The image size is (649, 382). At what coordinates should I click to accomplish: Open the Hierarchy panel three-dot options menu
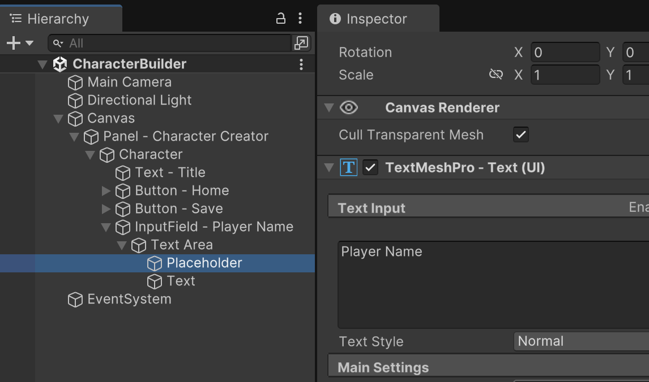300,19
